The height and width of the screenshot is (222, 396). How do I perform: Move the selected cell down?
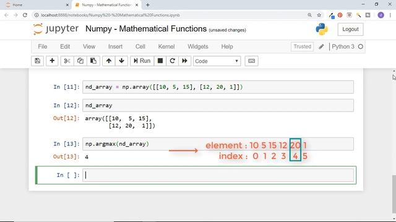coord(121,61)
